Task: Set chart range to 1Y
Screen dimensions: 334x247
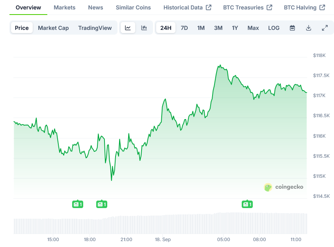Action: 235,28
